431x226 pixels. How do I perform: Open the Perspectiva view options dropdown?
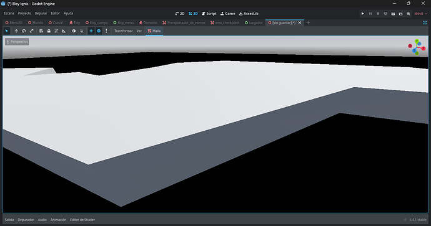tap(17, 42)
